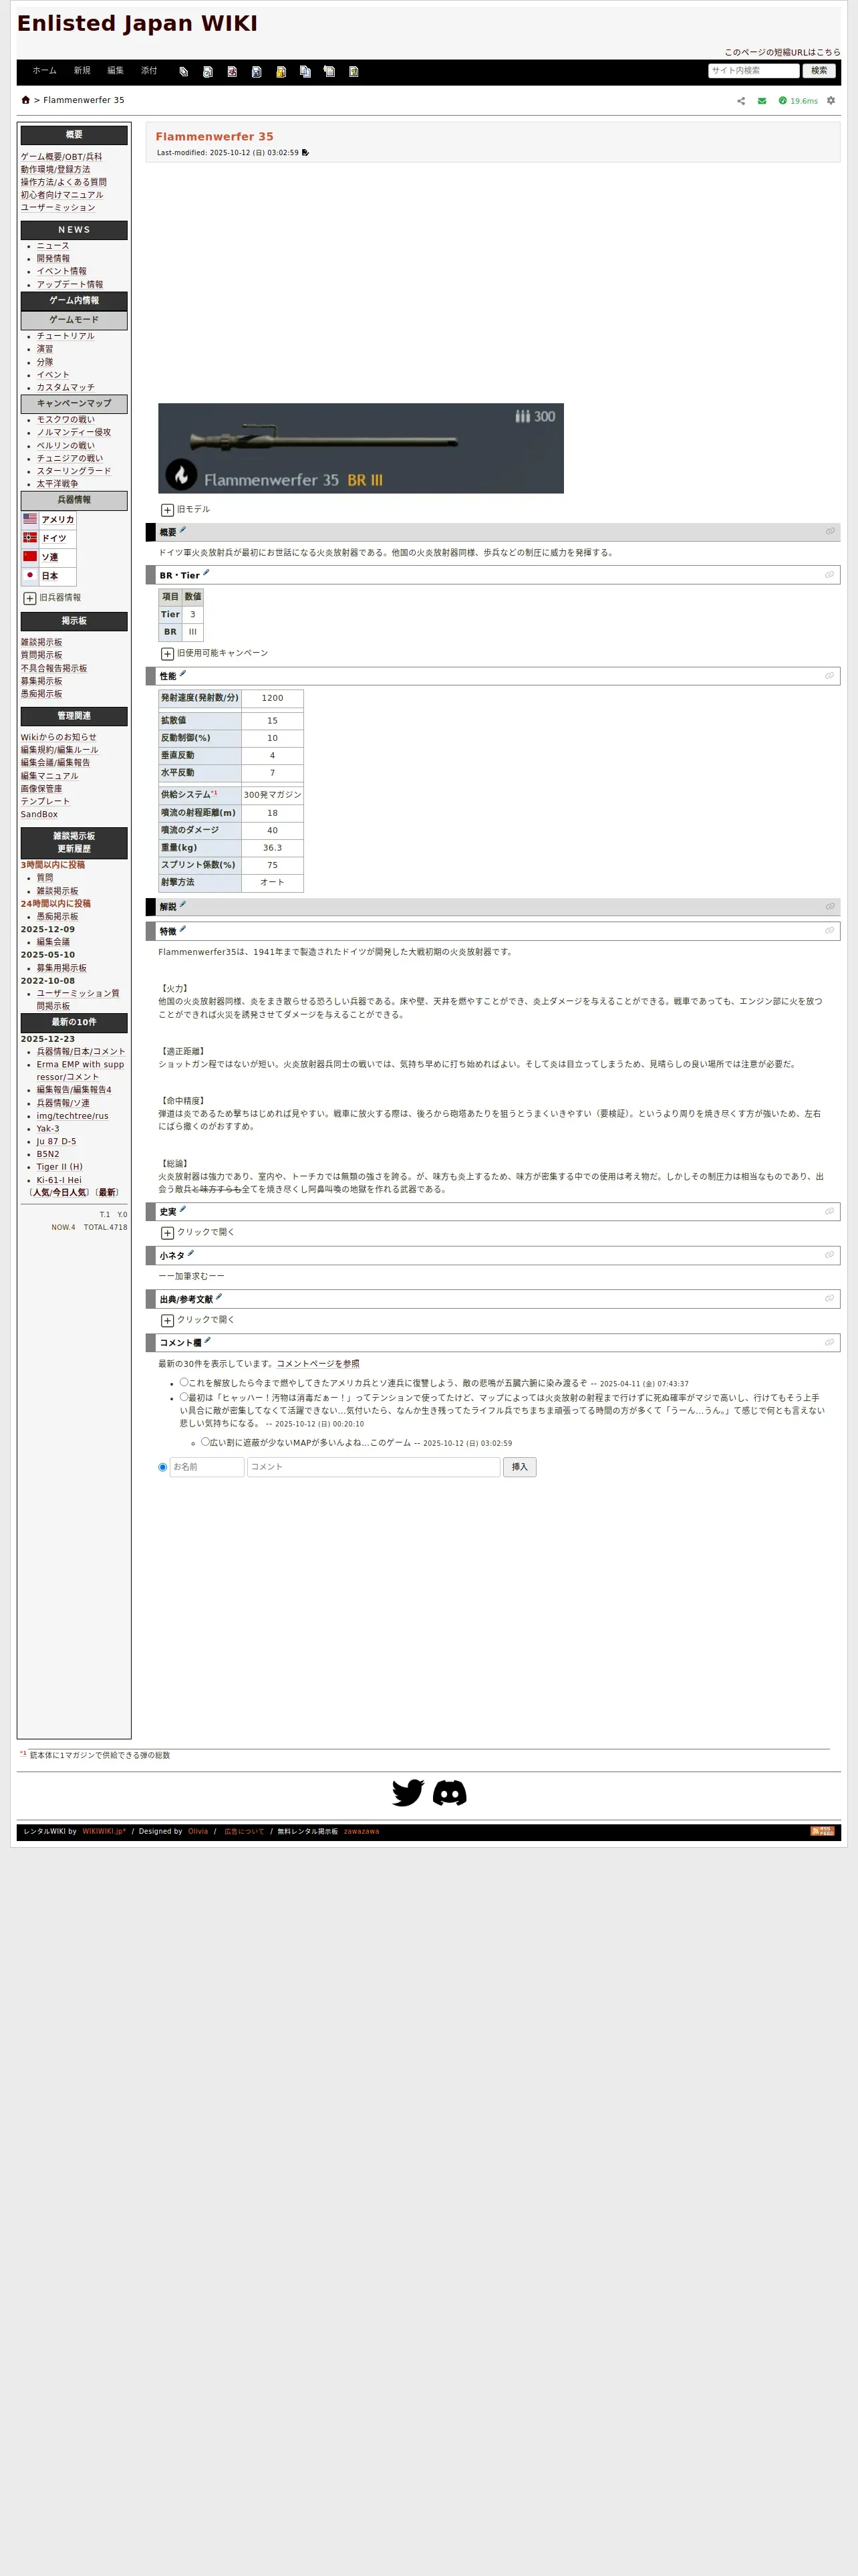Click the floppy disk toolbar icon
Image resolution: width=858 pixels, height=2576 pixels.
click(257, 72)
